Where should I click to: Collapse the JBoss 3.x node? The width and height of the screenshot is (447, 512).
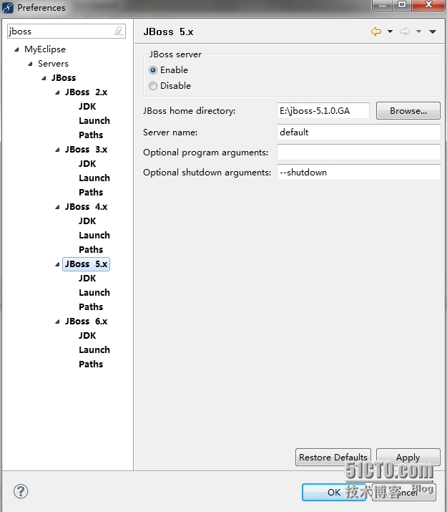point(57,150)
